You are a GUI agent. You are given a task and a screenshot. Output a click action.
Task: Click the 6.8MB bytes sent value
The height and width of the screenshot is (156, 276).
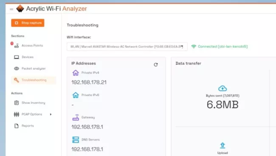click(222, 105)
